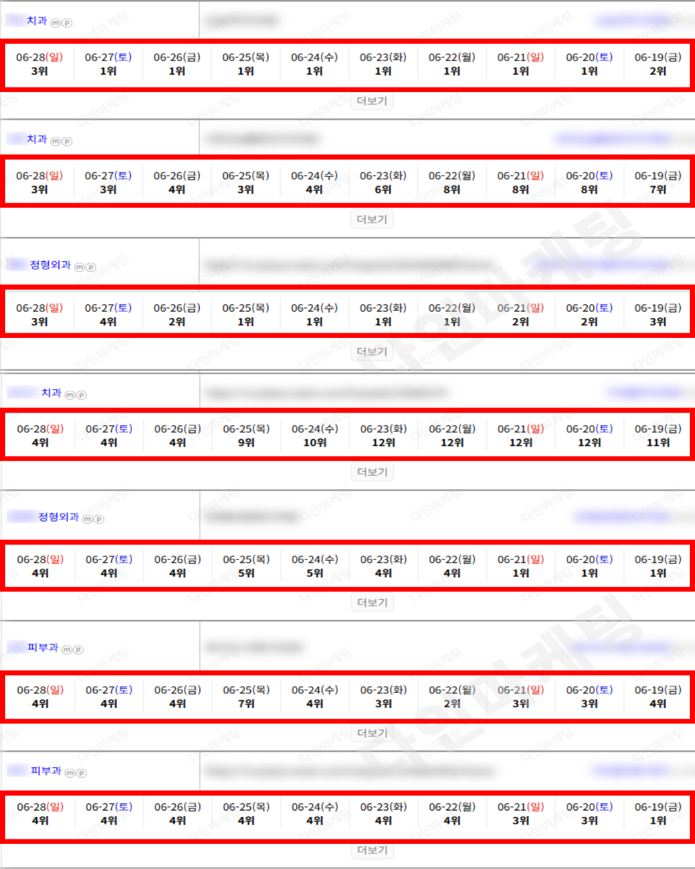Show more history under the last 피부과 row
This screenshot has width=695, height=869.
[372, 850]
